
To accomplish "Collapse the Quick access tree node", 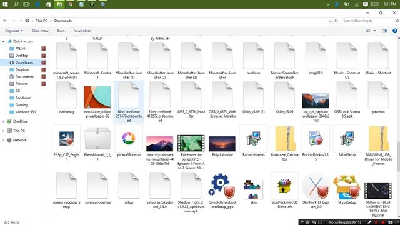I will [x=3, y=41].
